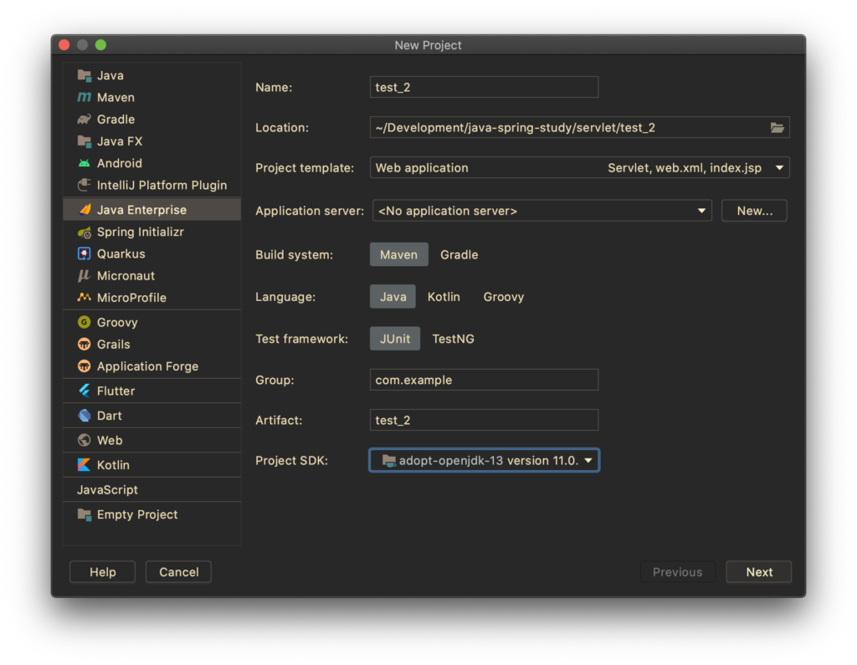Choose Micronaut project type

(126, 276)
